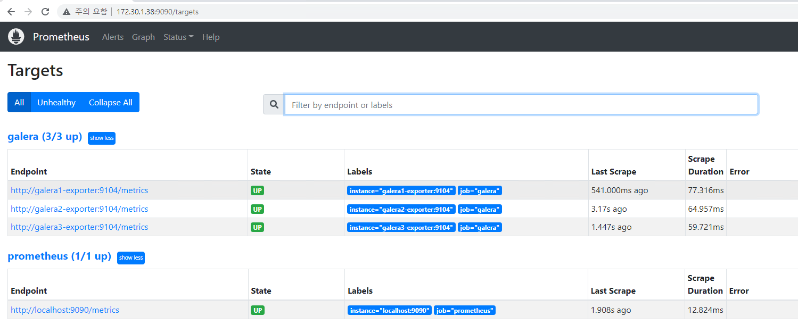Focus the filter by endpoint input
Image resolution: width=798 pixels, height=324 pixels.
[x=521, y=105]
